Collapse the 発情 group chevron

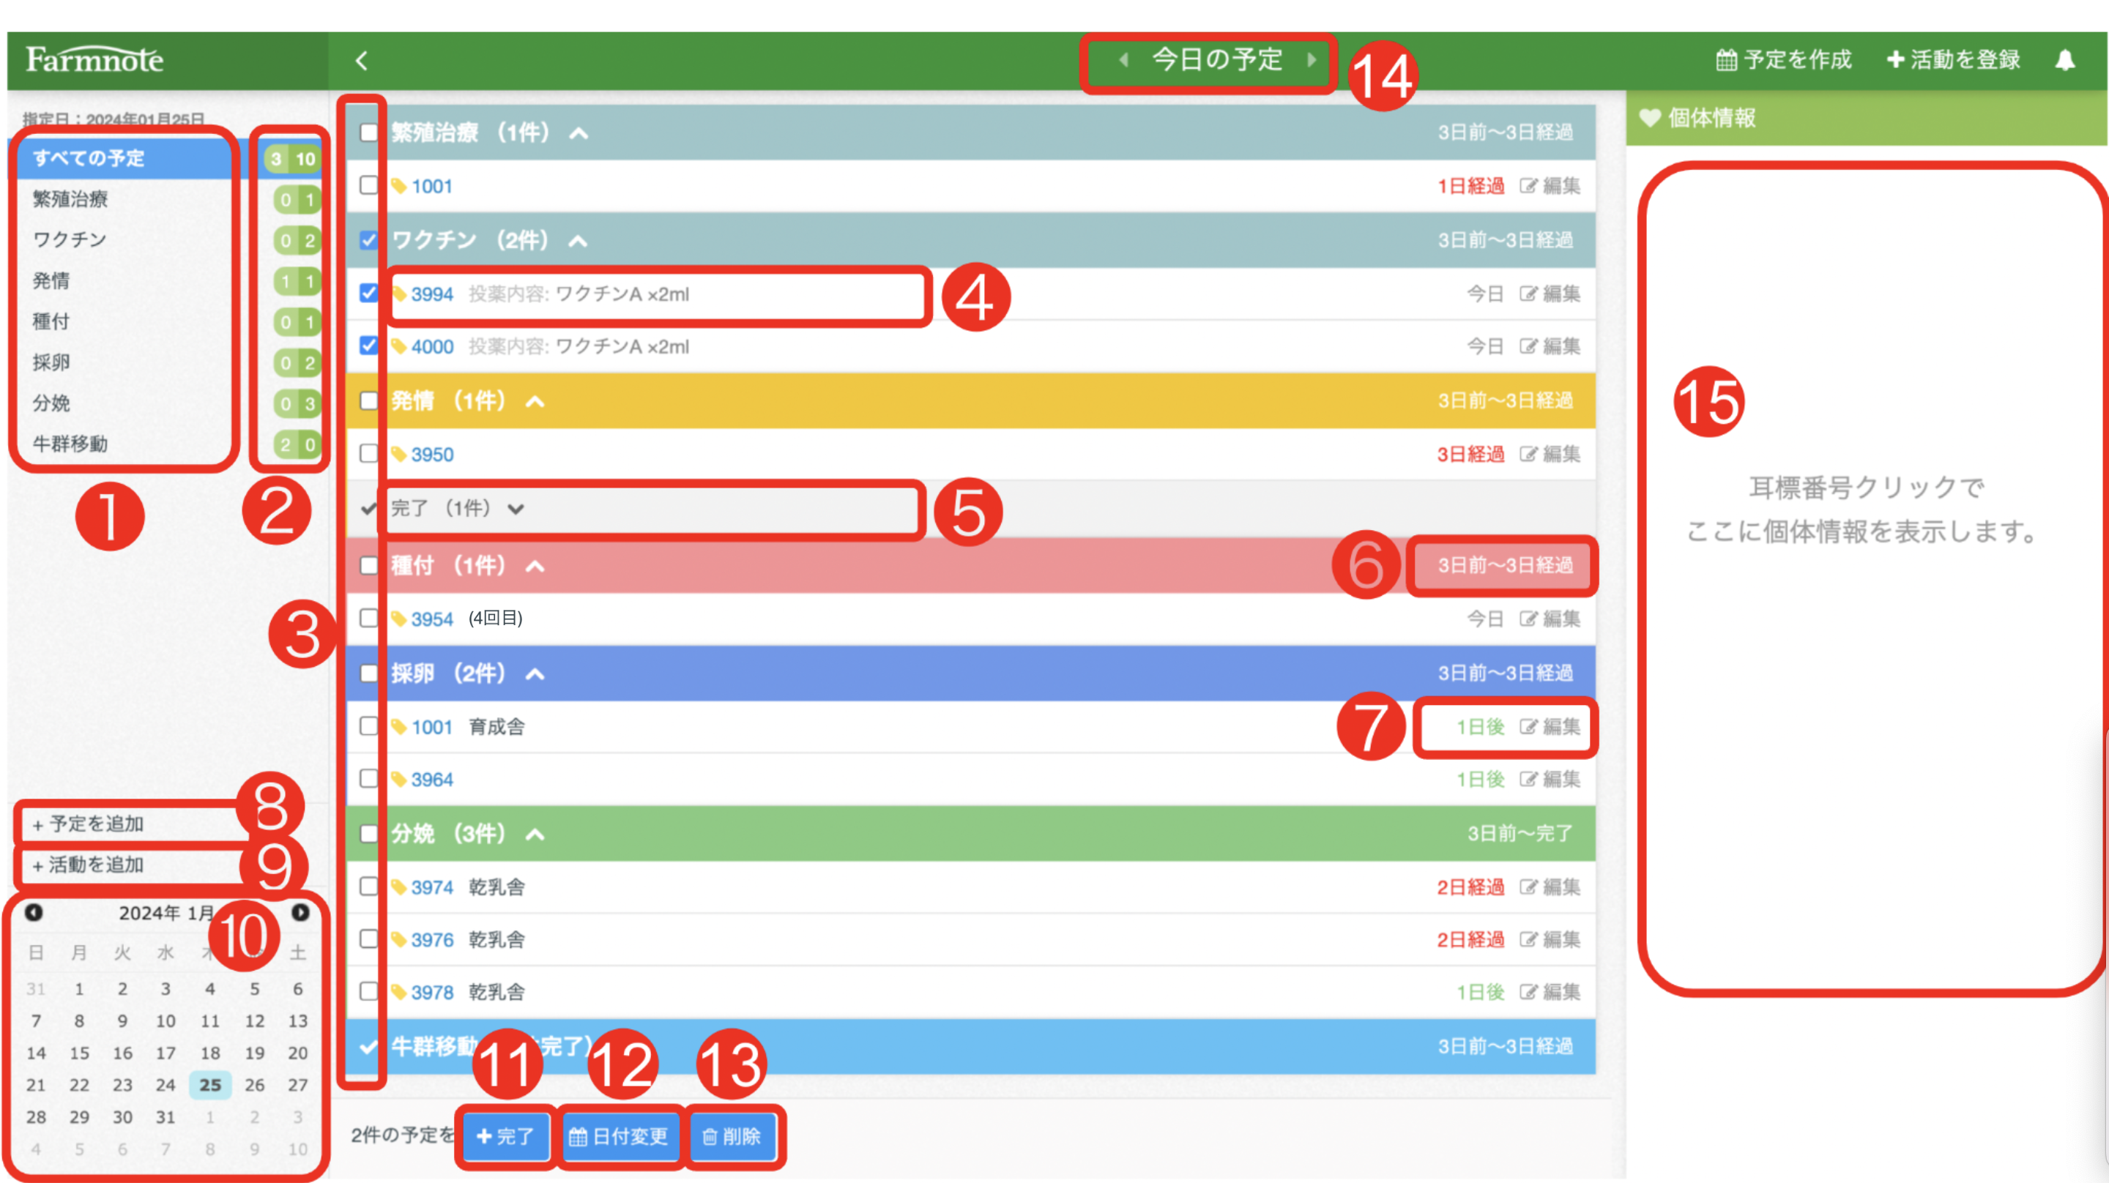click(535, 402)
